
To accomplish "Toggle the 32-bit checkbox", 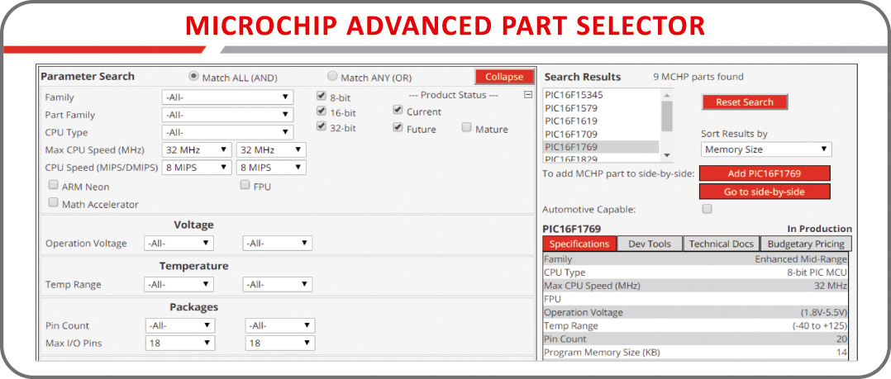I will [322, 127].
